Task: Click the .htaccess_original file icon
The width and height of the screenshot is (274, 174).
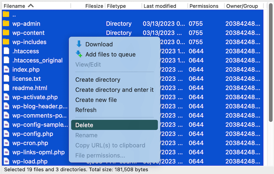Action: (6, 60)
